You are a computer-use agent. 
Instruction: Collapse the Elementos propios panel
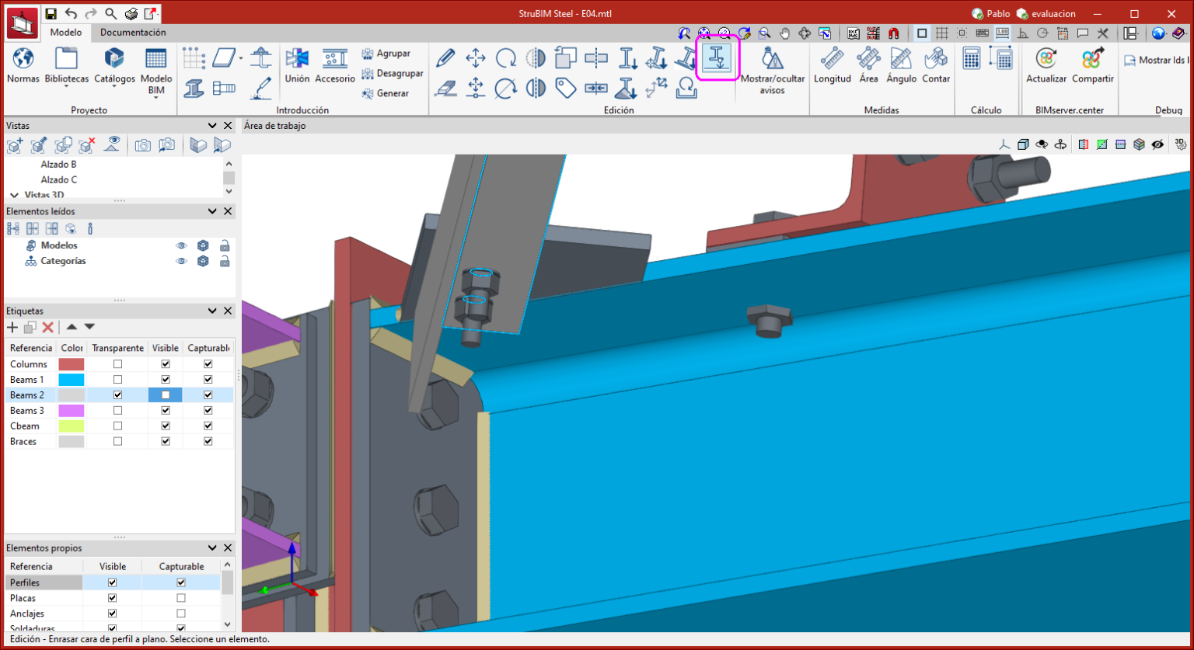(x=212, y=547)
